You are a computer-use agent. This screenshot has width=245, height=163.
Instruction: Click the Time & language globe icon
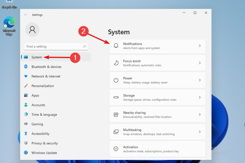[26, 115]
